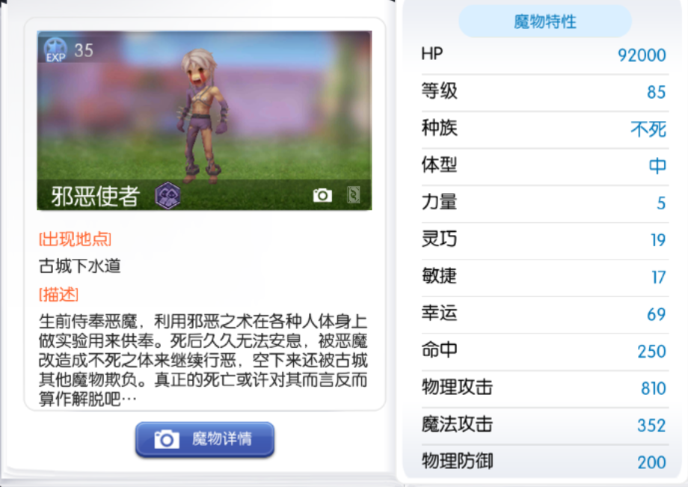Click the 描述 section heading
The height and width of the screenshot is (487, 688).
[58, 295]
